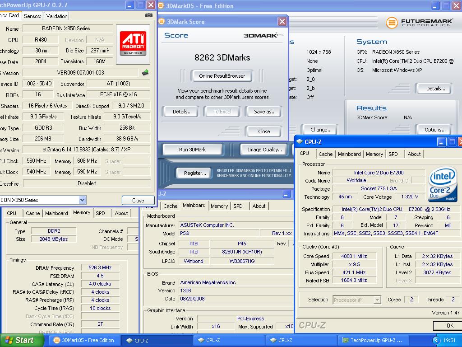Click Memory Size 2048 MBytes value
462x347 pixels.
pos(54,239)
